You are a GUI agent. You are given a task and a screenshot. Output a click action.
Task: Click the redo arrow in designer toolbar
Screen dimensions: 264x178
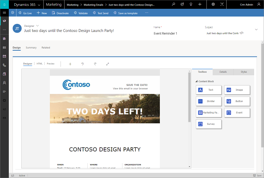[95, 64]
